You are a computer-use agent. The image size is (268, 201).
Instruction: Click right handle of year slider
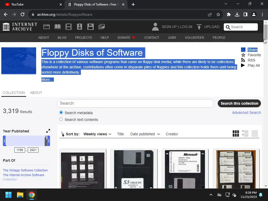(x=49, y=141)
